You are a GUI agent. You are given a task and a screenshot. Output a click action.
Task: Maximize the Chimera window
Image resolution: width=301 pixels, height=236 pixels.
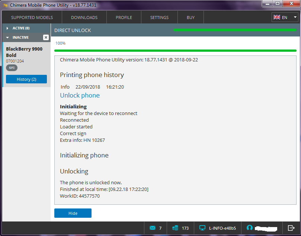click(278, 3)
